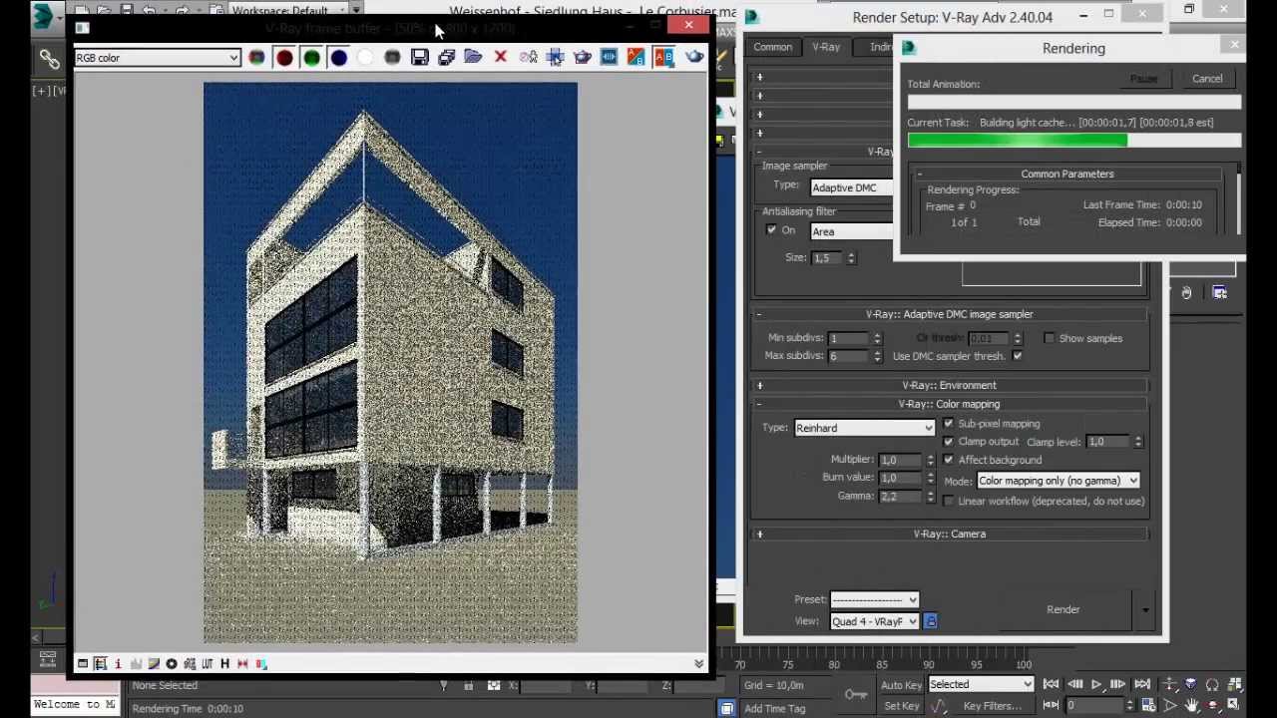Open the RGB color channel dropdown
The width and height of the screenshot is (1277, 718).
point(158,58)
